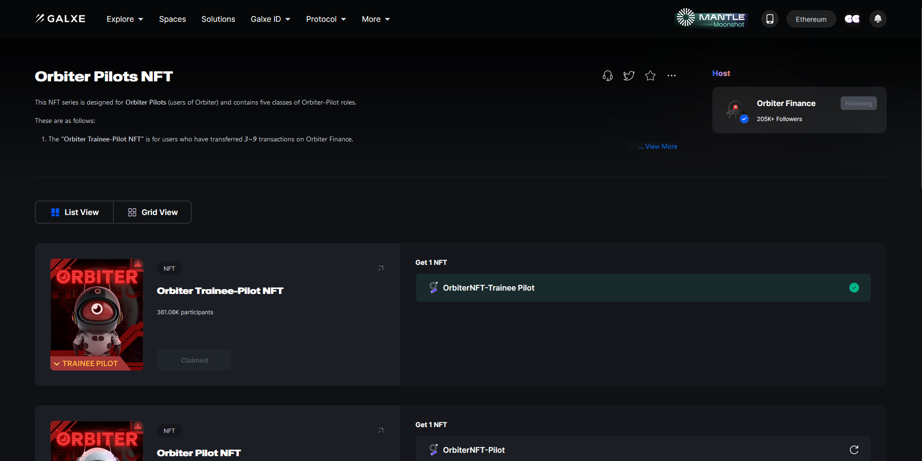Share campaign via Twitter bird icon
The image size is (922, 461).
tap(629, 76)
